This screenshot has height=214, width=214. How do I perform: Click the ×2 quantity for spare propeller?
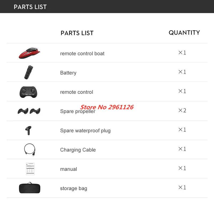coord(182,110)
